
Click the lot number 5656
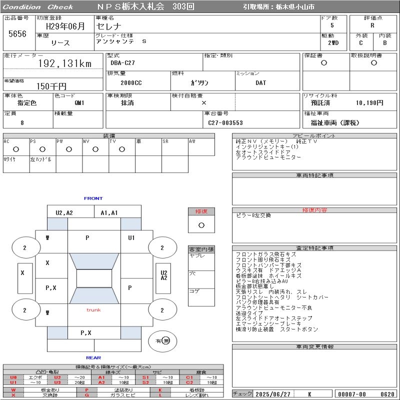click(x=17, y=33)
